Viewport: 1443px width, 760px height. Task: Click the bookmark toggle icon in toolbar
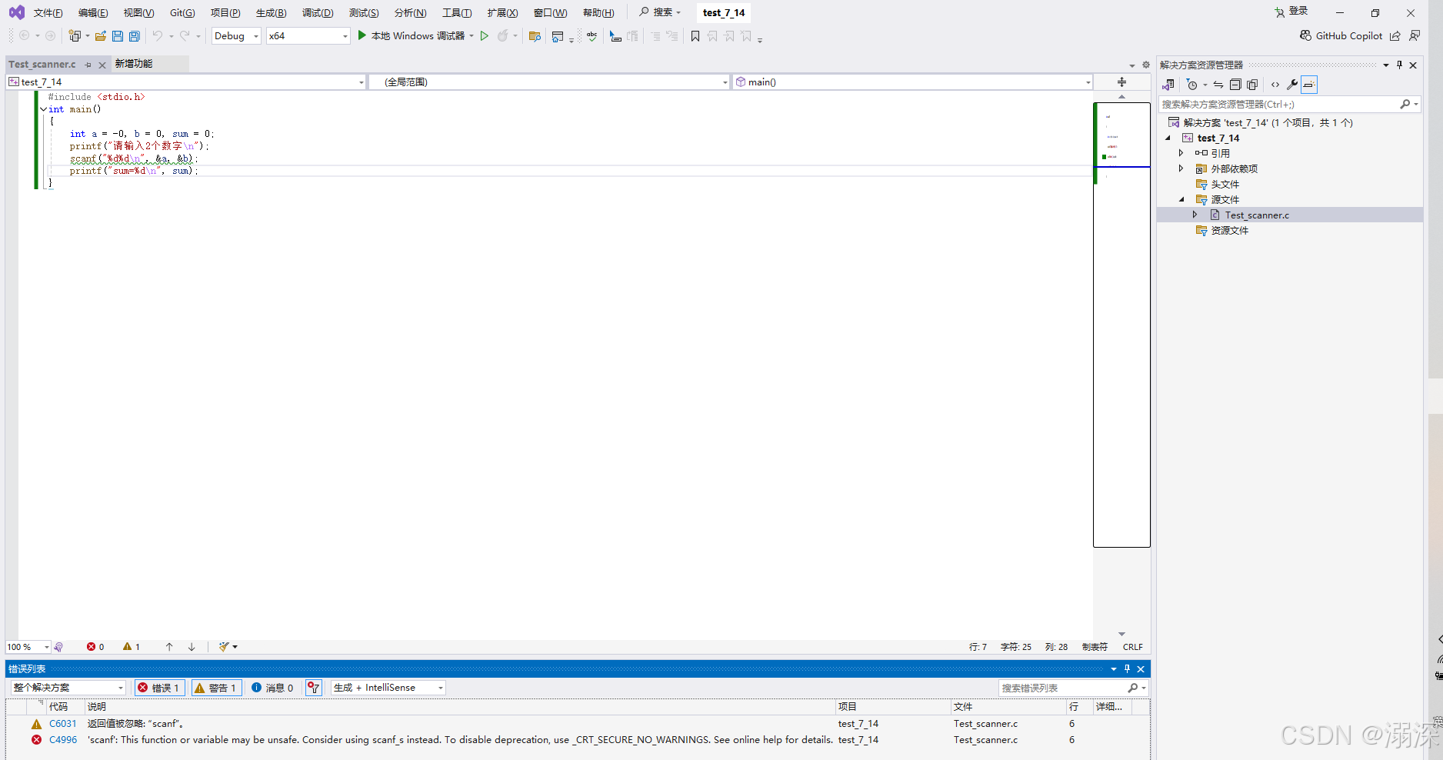tap(695, 36)
